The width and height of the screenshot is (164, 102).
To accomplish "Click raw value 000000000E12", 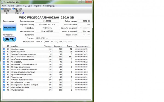I will point(81,62).
